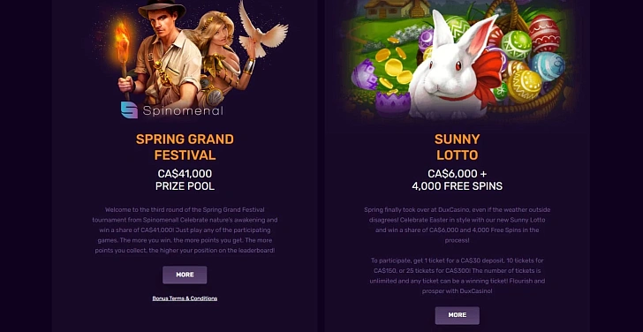Image resolution: width=643 pixels, height=332 pixels.
Task: Open the Bonus Terms & Conditions link
Action: click(x=185, y=298)
